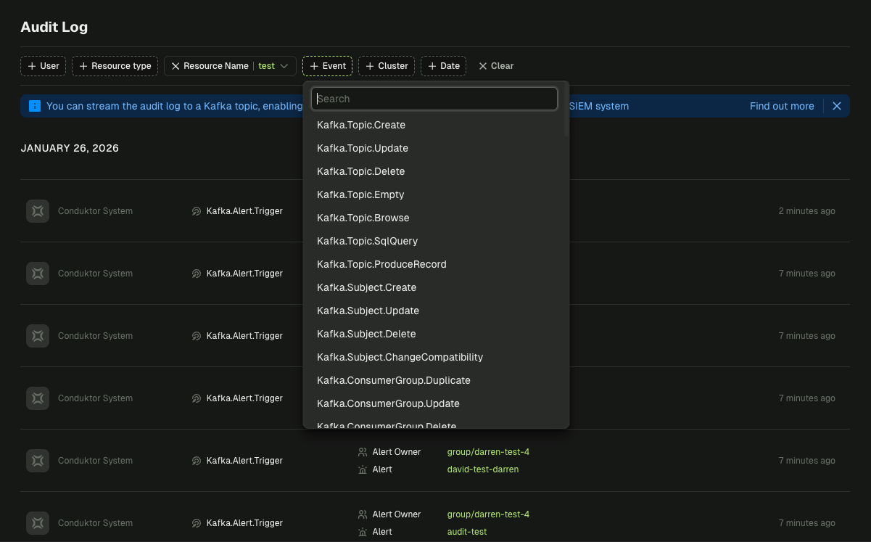871x542 pixels.
Task: Choose Kafka.Topic.ProduceRecord from list
Action: [x=434, y=264]
